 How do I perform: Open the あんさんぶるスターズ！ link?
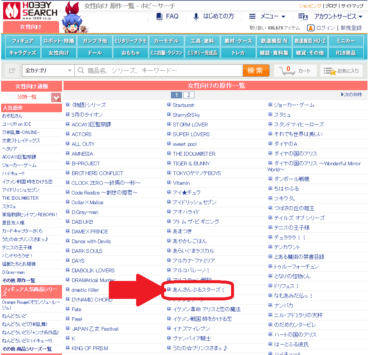[199, 290]
